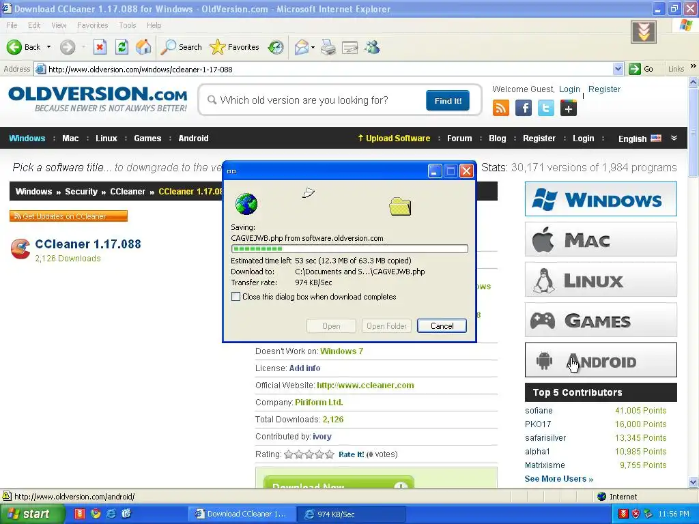The height and width of the screenshot is (524, 699).
Task: Open the Tools menu
Action: pyautogui.click(x=128, y=25)
